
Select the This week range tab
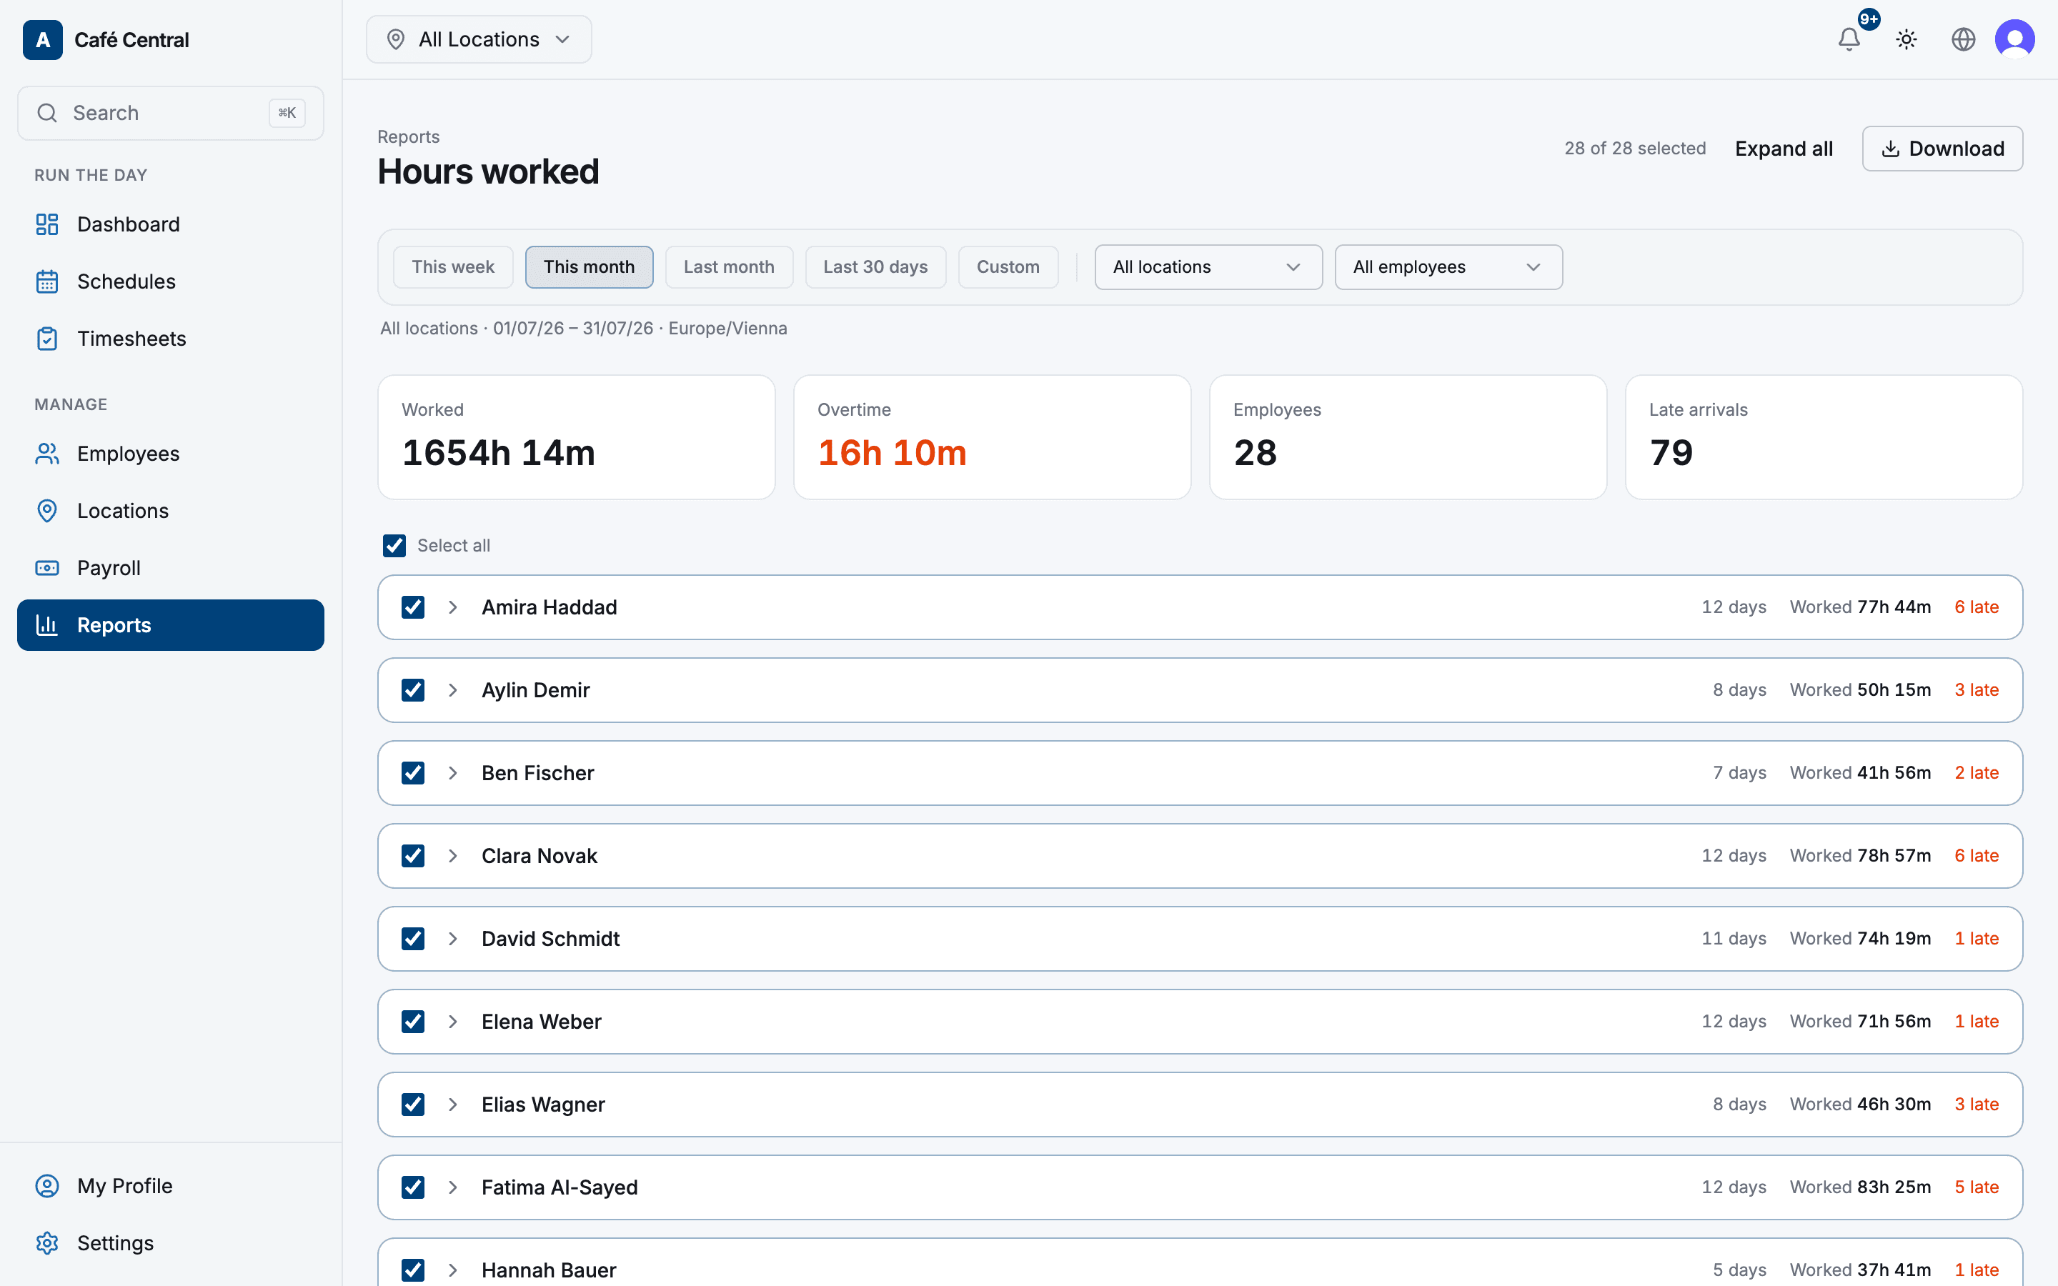[453, 267]
